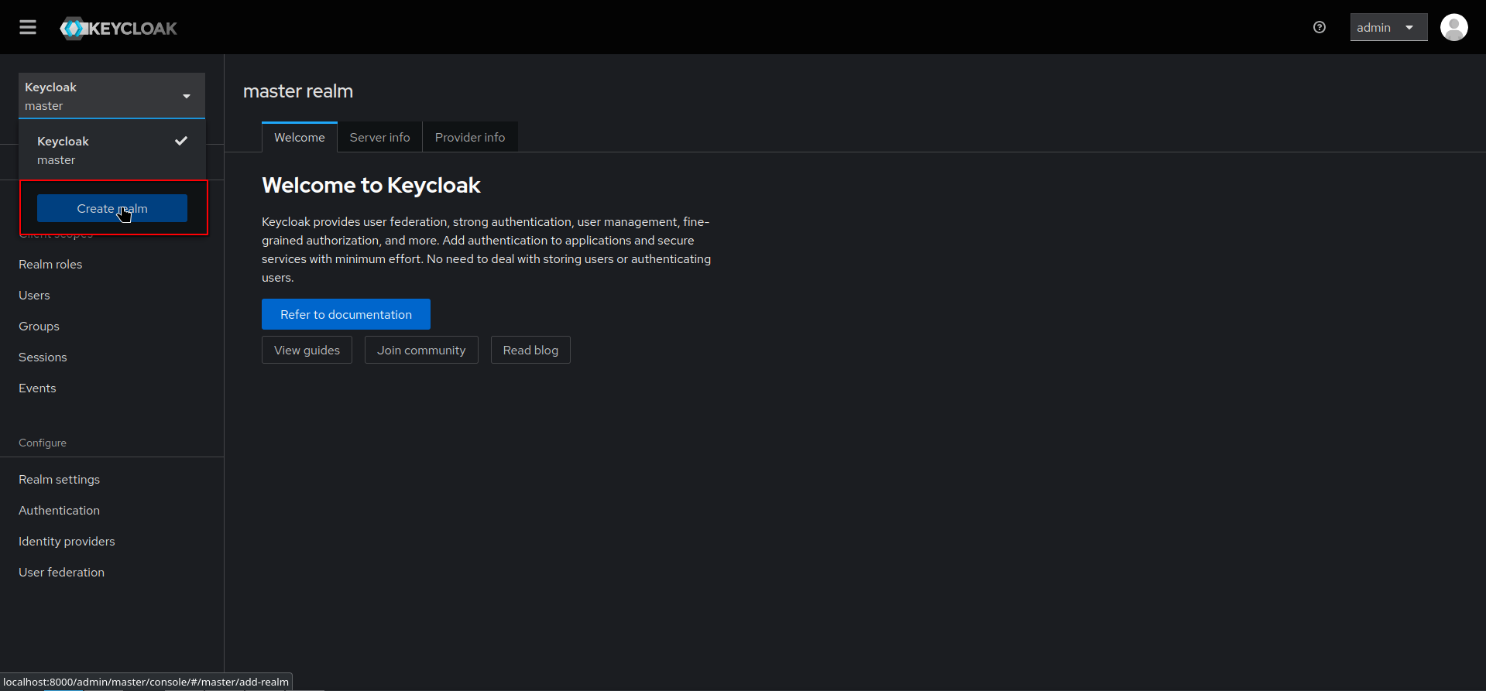The image size is (1486, 691).
Task: Click the 'master realm' page heading
Action: pyautogui.click(x=298, y=91)
